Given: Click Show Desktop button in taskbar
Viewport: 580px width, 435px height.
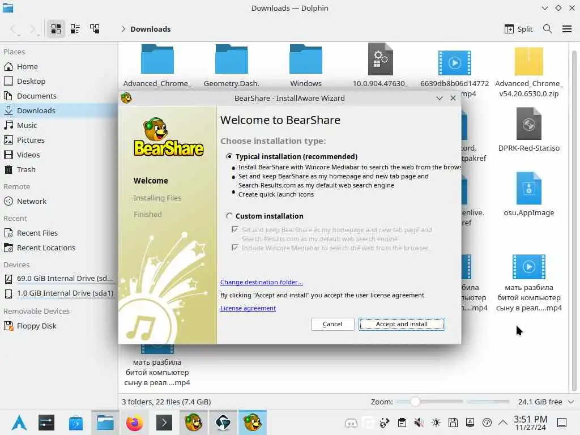Looking at the screenshot, I should click(x=562, y=423).
